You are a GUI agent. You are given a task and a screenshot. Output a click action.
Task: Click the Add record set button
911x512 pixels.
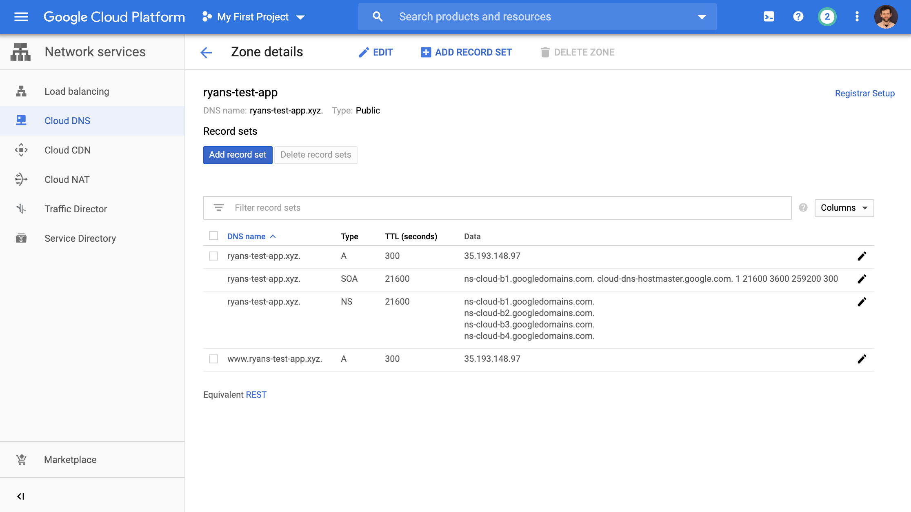pyautogui.click(x=238, y=155)
